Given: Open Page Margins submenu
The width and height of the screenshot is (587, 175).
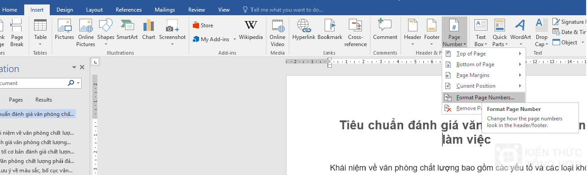Looking at the screenshot, I should tap(483, 75).
